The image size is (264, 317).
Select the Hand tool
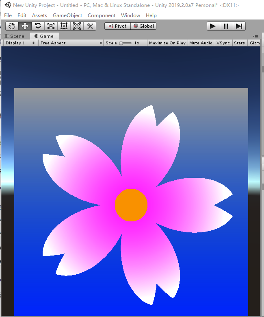pos(12,26)
